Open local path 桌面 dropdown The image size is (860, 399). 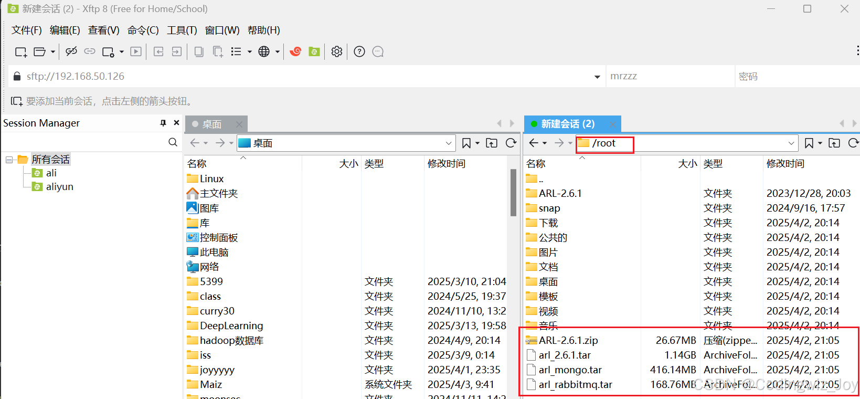pyautogui.click(x=449, y=143)
